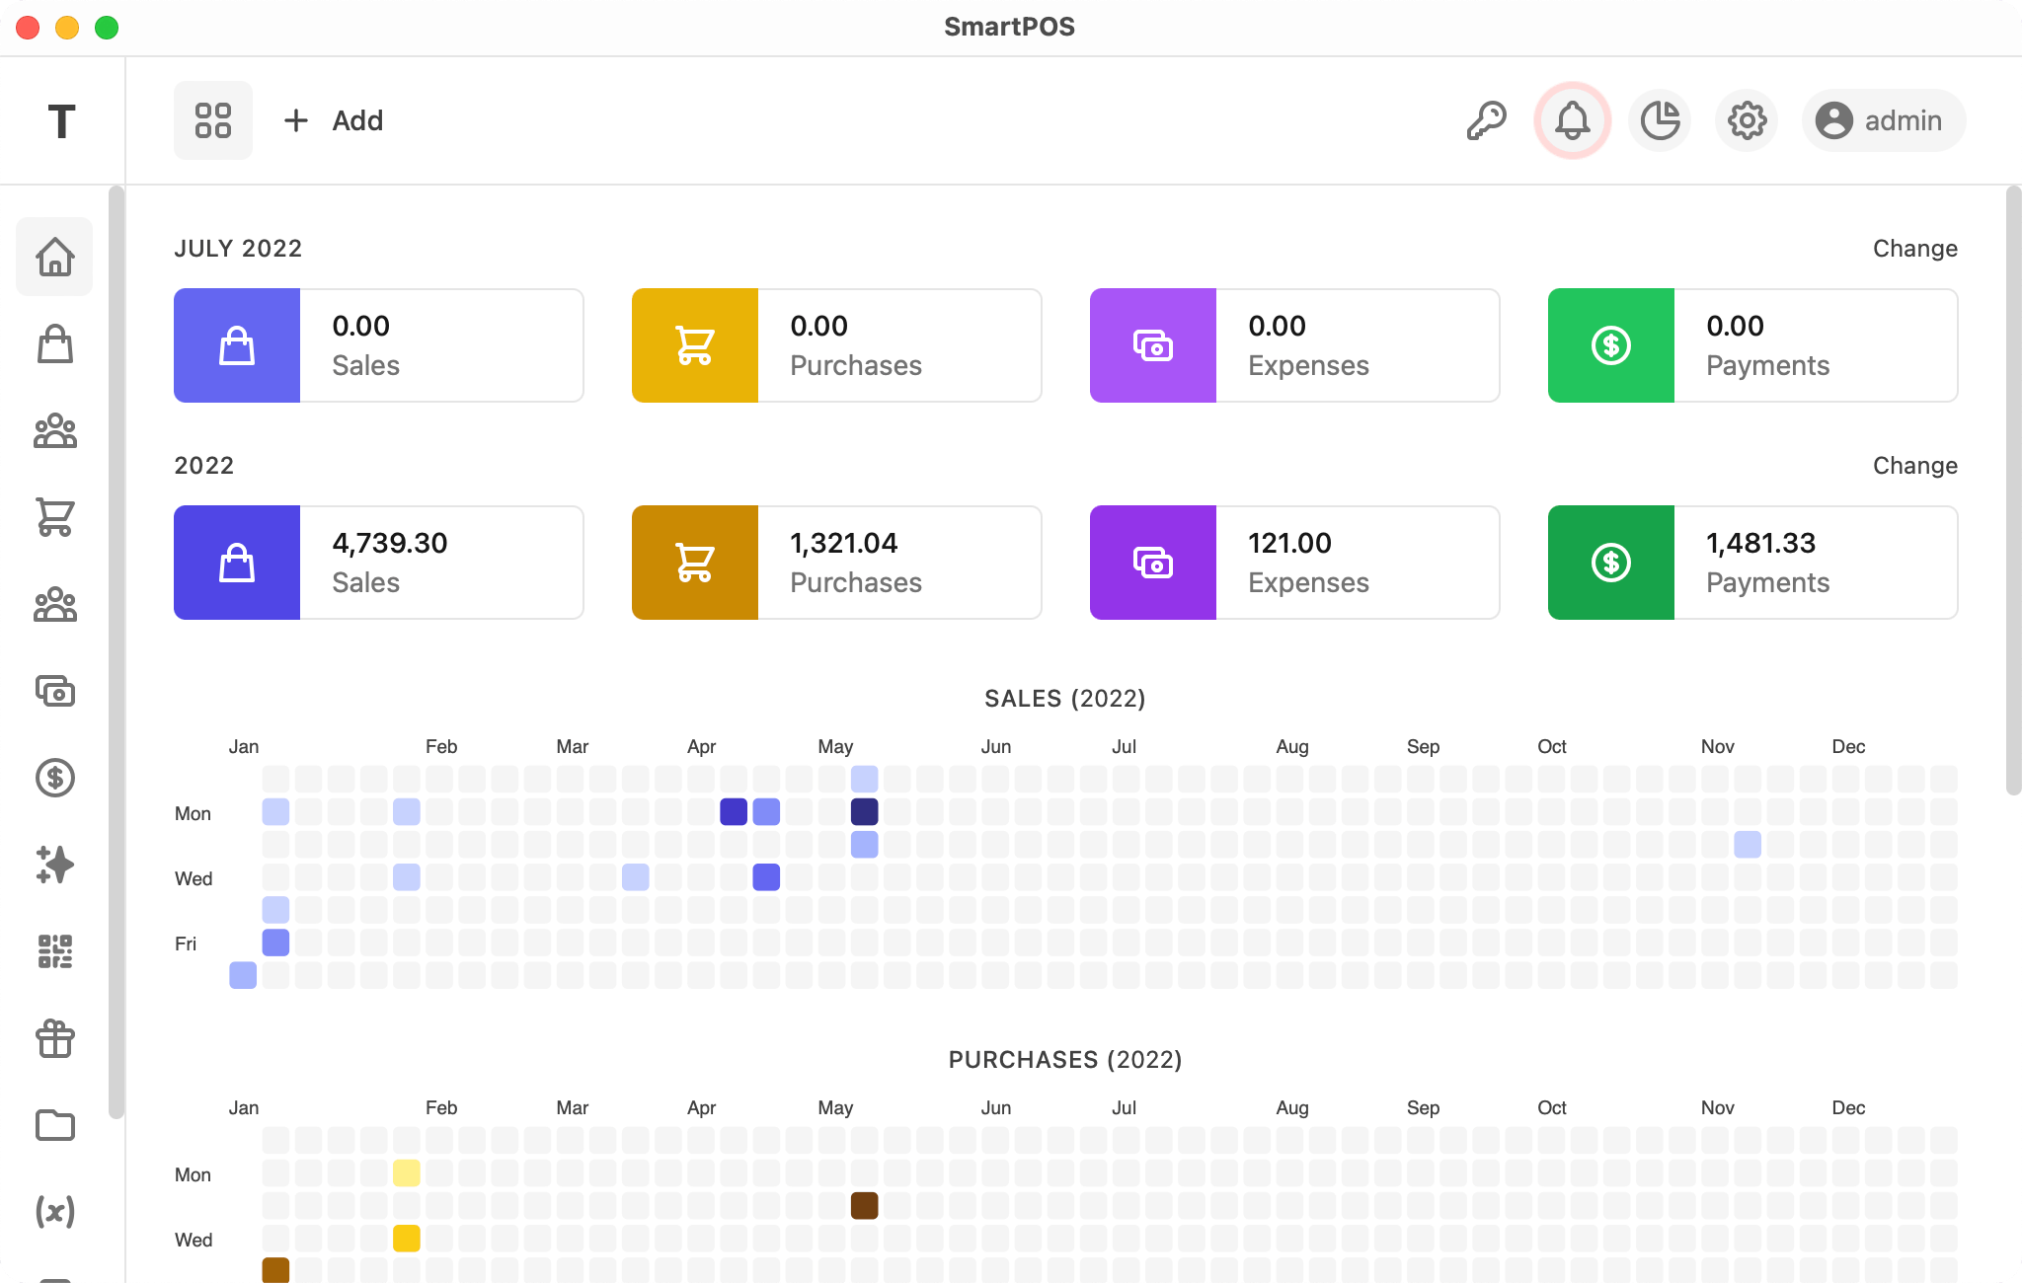
Task: Open the admin user menu
Action: (1883, 120)
